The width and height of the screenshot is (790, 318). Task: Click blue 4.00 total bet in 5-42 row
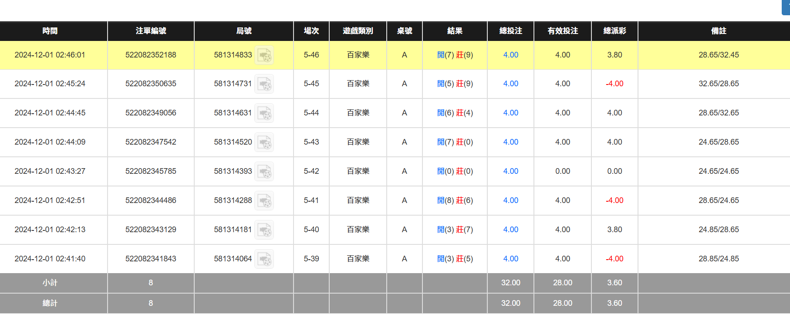click(x=510, y=171)
